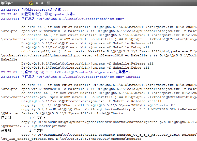The height and width of the screenshot is (141, 197).
Task: Click the Makefile.Release install command line
Action: [x=91, y=101]
